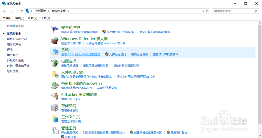Click 允许远程访问

(x=117, y=54)
